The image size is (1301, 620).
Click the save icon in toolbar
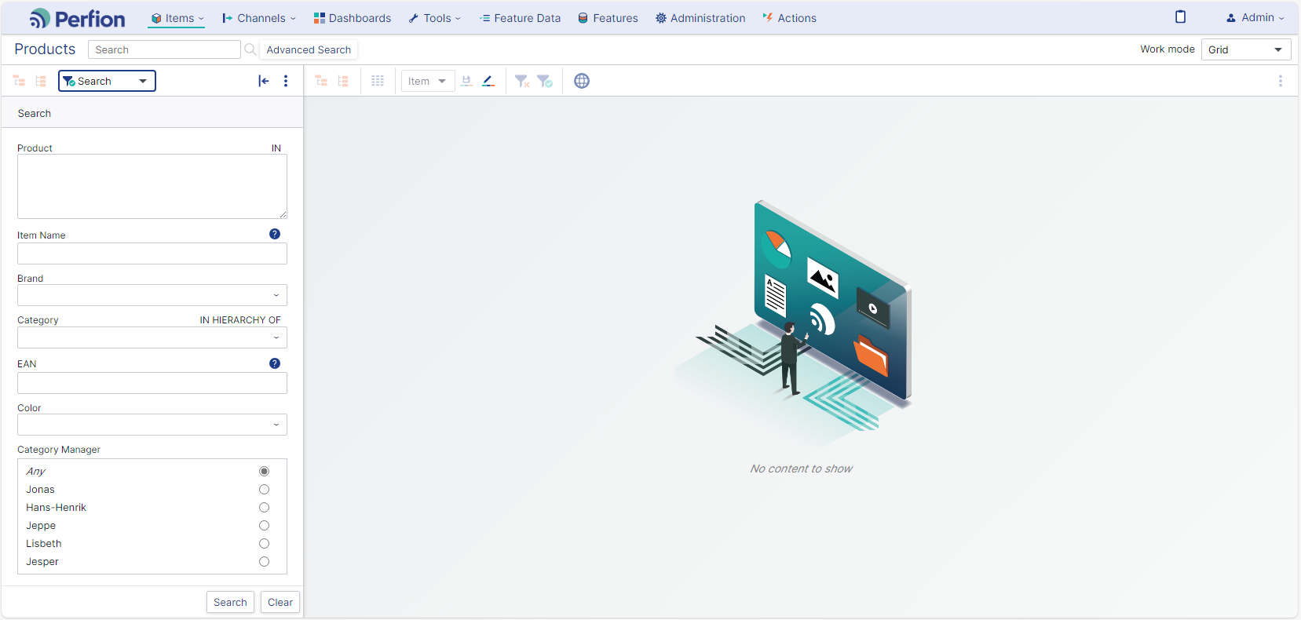tap(466, 81)
